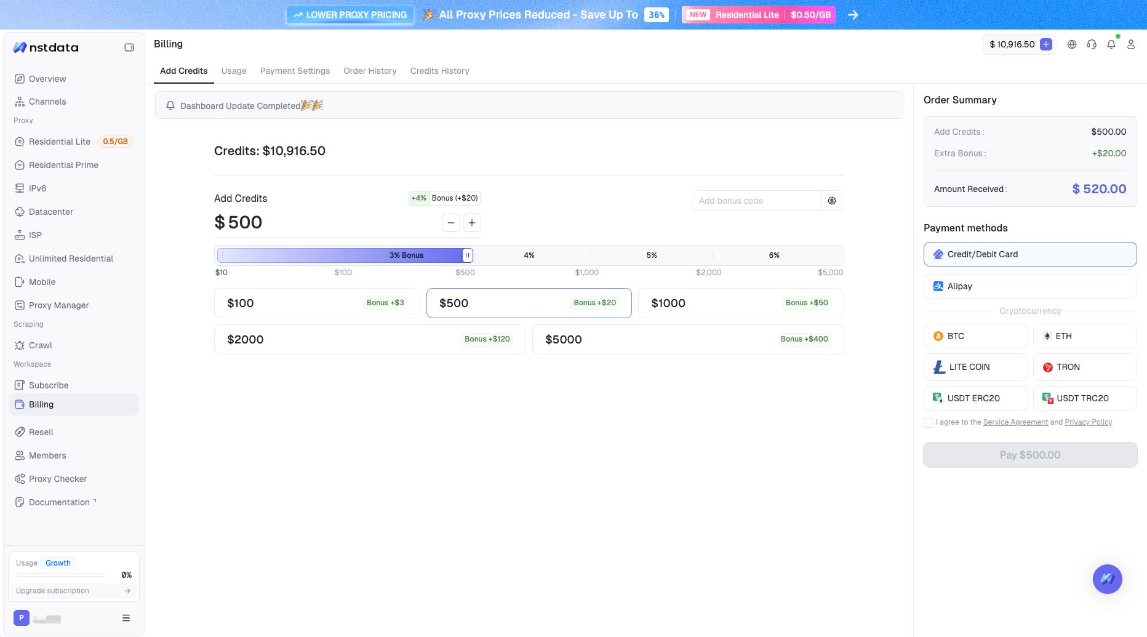Image resolution: width=1147 pixels, height=637 pixels.
Task: Open the Privacy Policy link
Action: [x=1089, y=422]
